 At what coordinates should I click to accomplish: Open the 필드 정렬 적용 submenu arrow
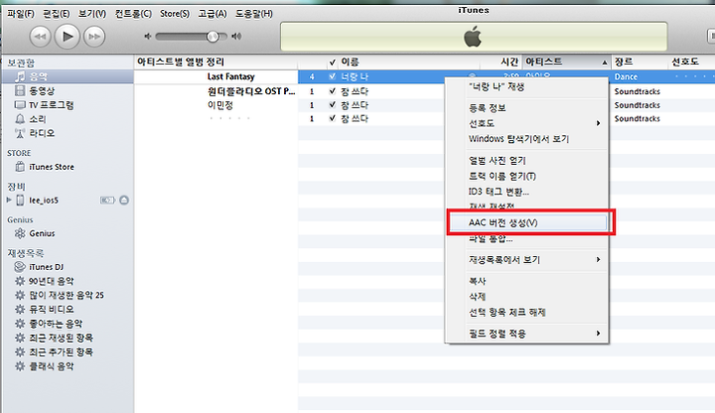[x=598, y=334]
